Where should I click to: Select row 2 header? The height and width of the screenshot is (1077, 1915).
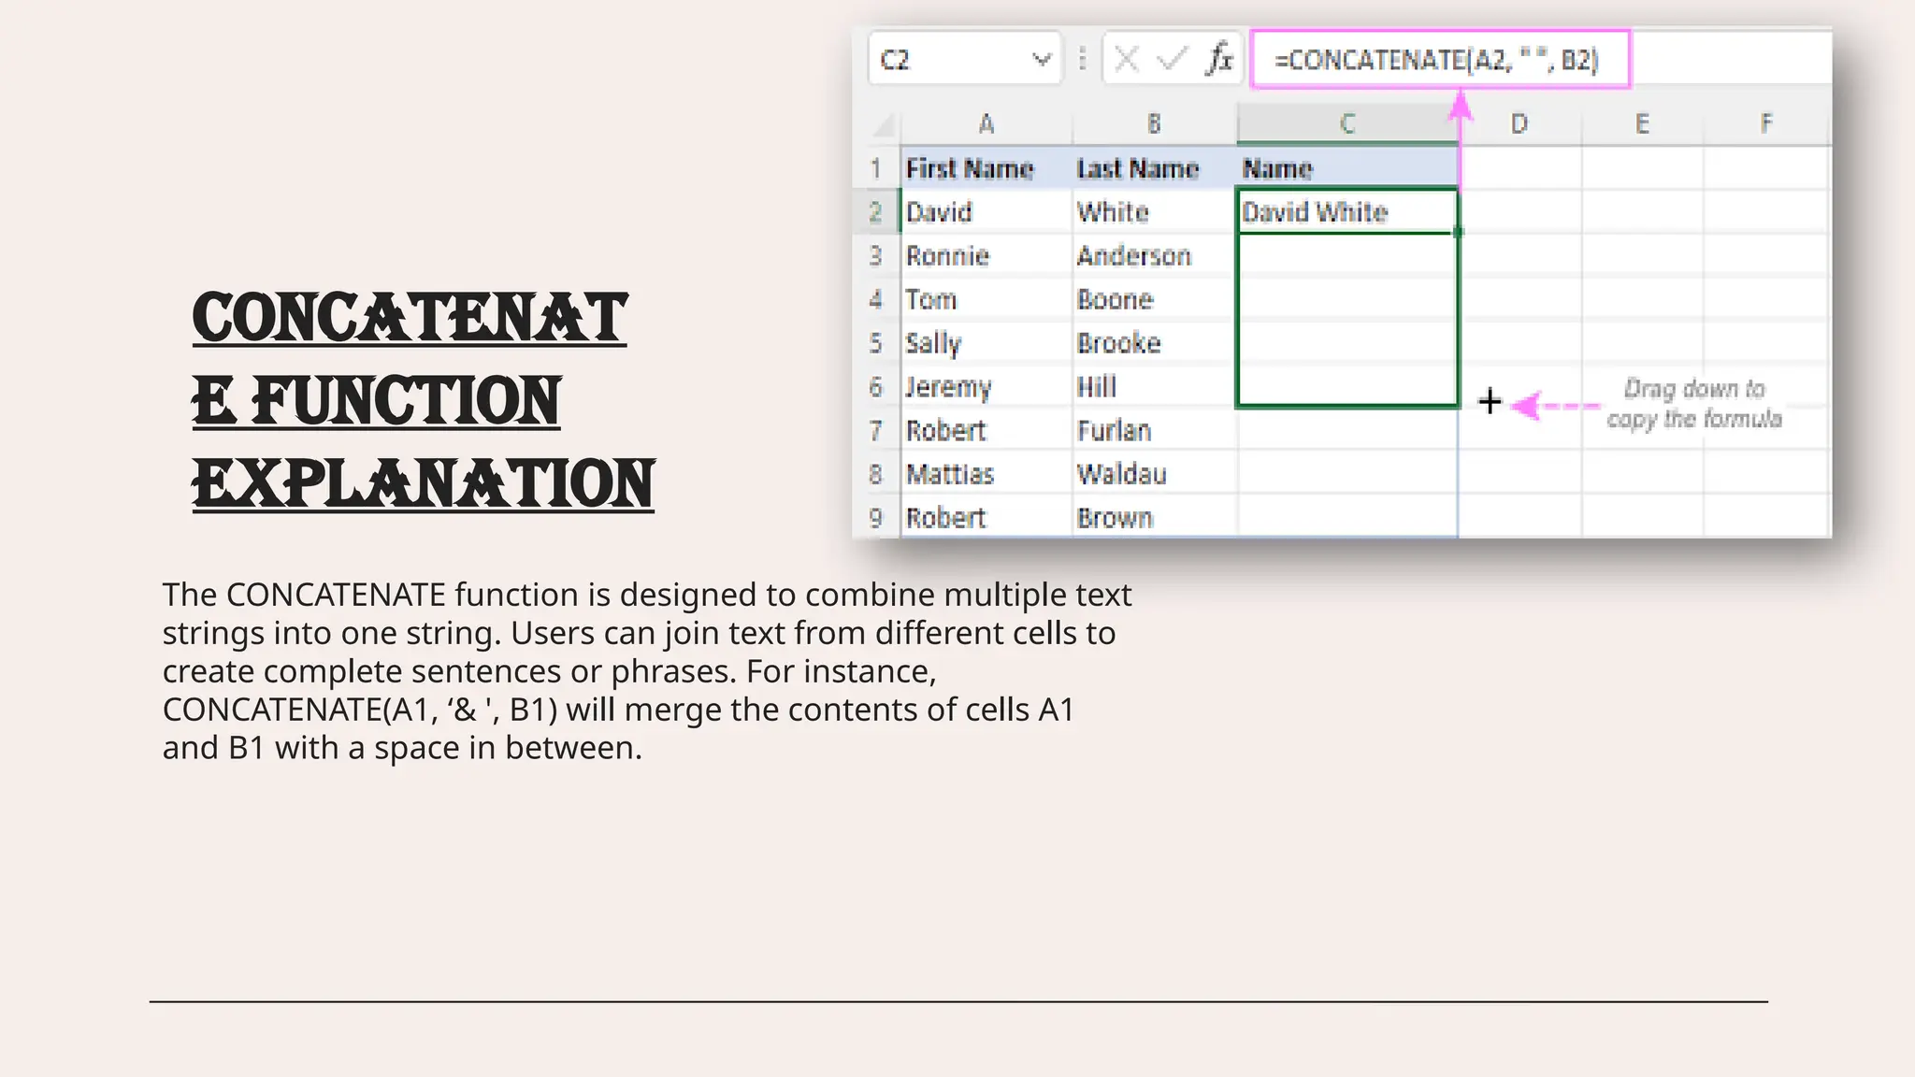pos(876,212)
